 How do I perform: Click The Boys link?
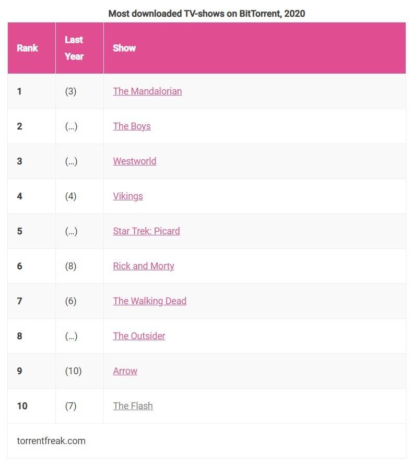[132, 126]
